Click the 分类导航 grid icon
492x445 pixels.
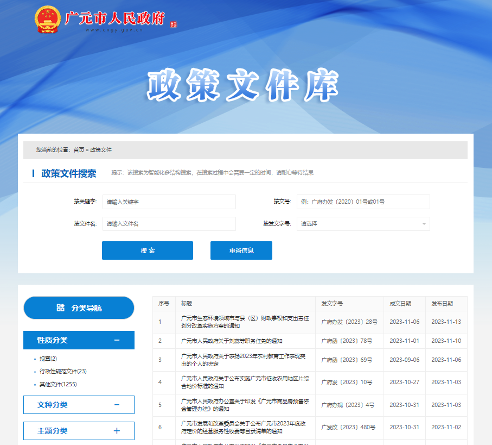(61, 308)
